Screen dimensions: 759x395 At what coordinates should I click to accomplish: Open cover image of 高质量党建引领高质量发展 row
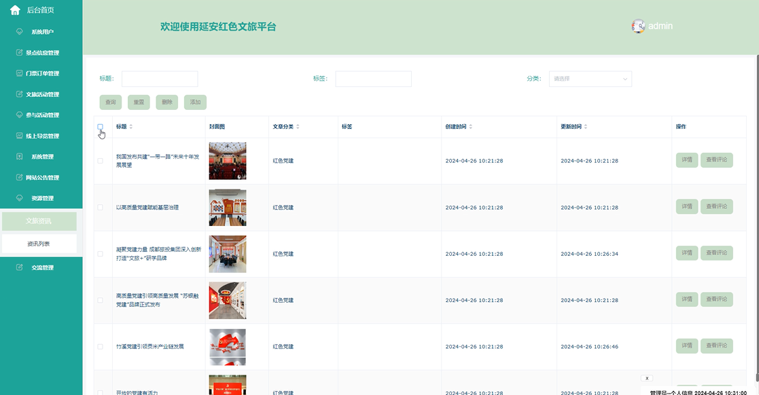pyautogui.click(x=228, y=300)
